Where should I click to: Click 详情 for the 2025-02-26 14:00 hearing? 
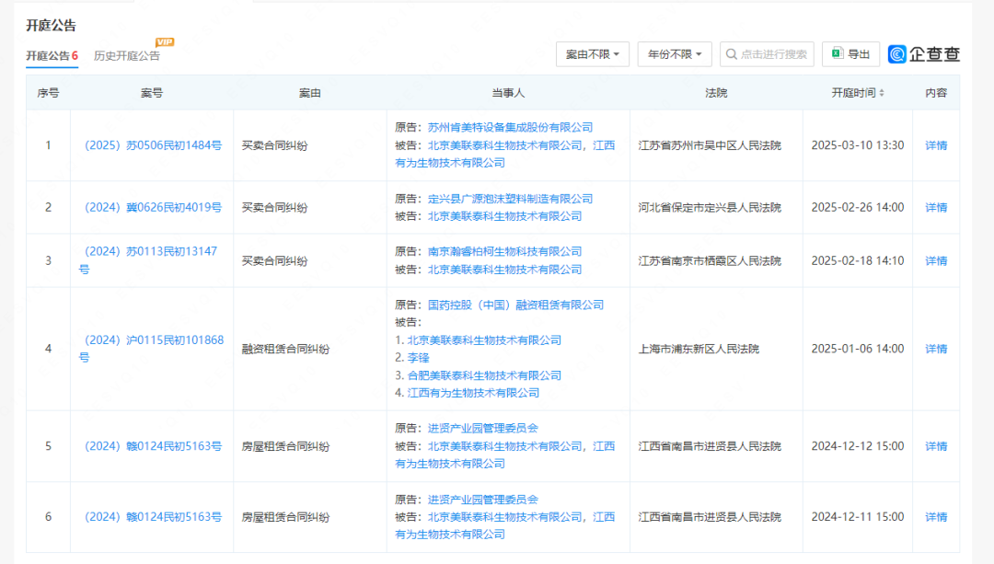pyautogui.click(x=936, y=207)
